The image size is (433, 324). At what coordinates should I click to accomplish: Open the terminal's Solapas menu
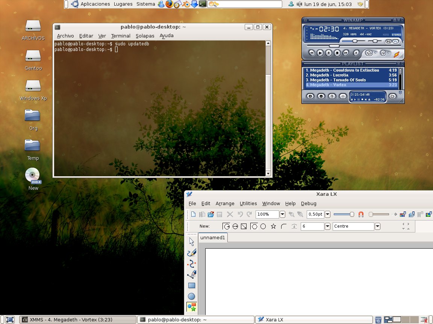(145, 36)
